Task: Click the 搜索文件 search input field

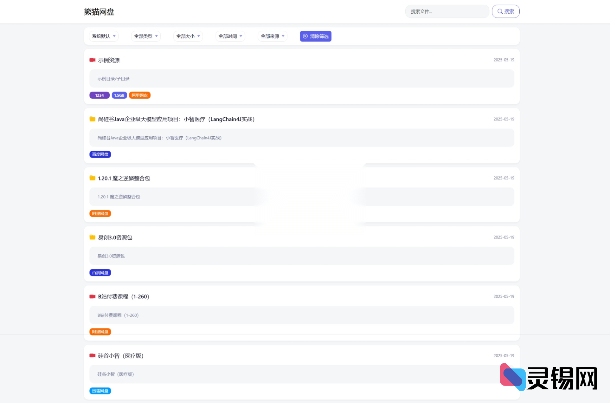Action: pos(447,11)
